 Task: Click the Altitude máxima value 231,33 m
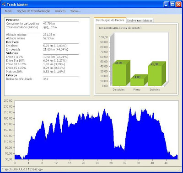coord(49,35)
